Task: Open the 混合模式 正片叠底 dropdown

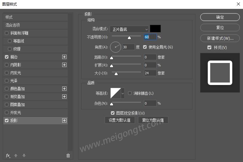Action: click(129, 29)
